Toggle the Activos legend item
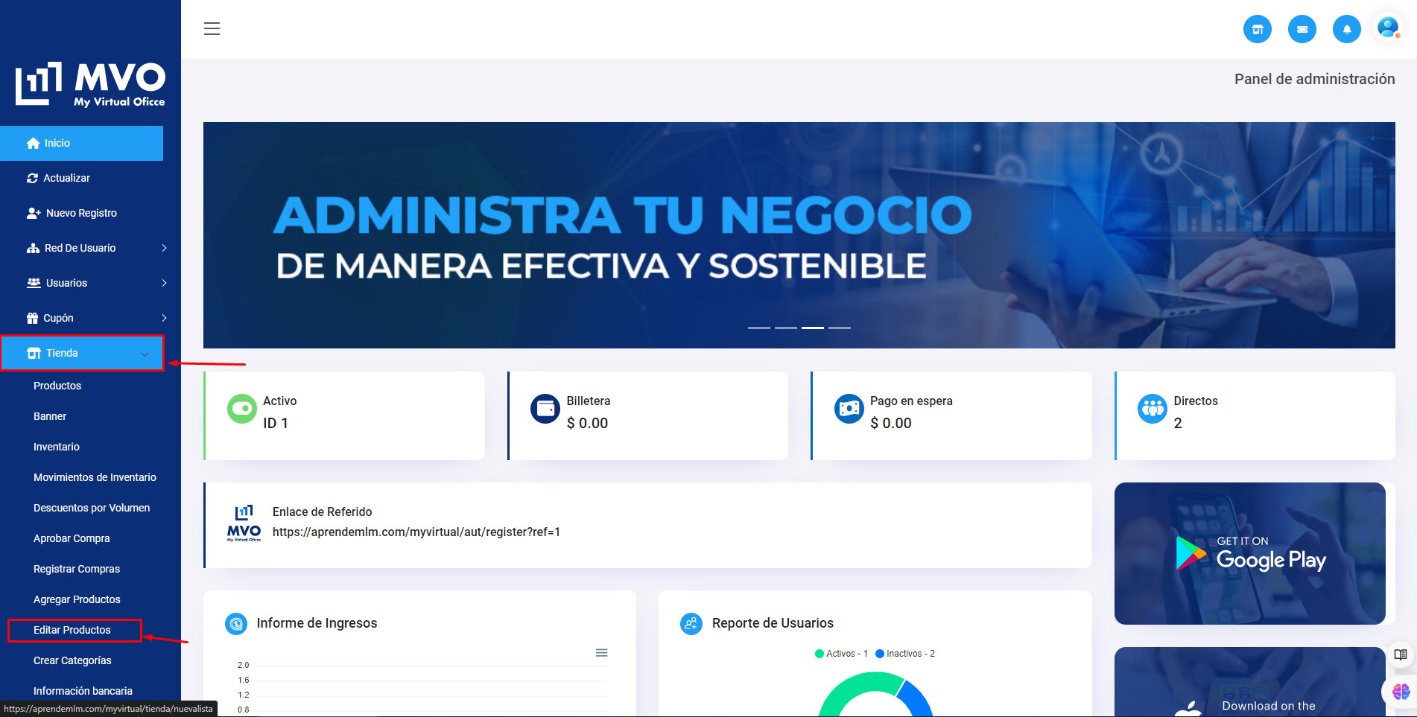Screen dimensions: 1417x717 (841, 654)
